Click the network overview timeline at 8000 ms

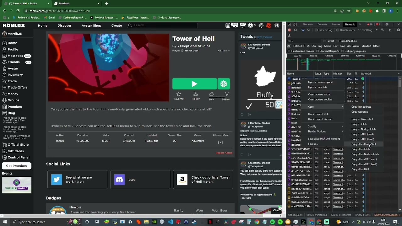click(x=345, y=56)
